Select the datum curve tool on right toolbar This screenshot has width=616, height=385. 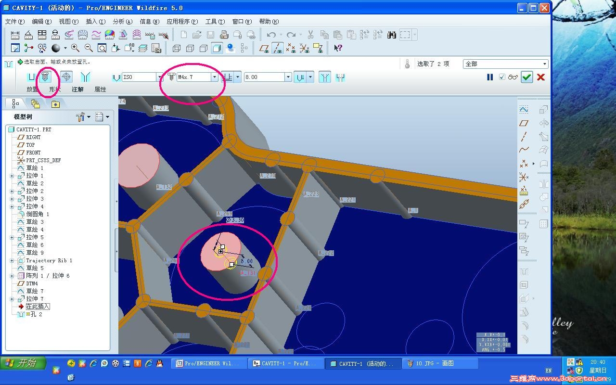524,150
